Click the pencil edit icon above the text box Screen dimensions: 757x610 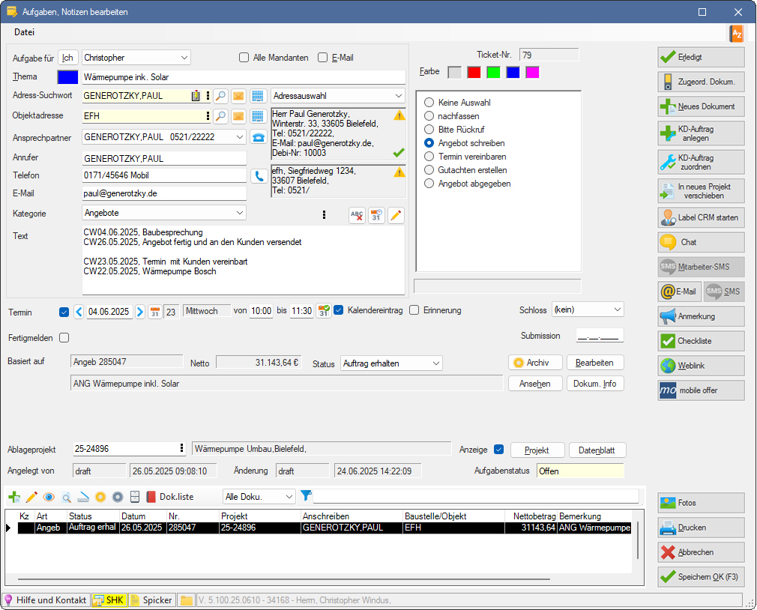point(396,215)
